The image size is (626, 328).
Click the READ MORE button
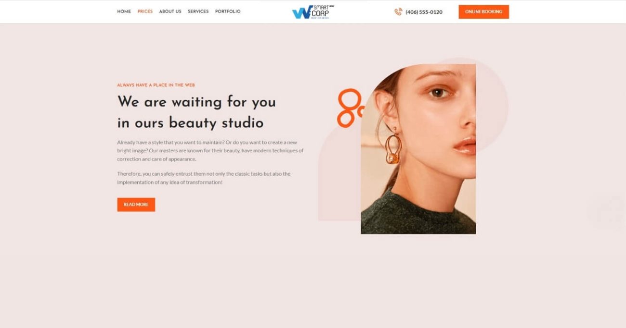click(136, 205)
